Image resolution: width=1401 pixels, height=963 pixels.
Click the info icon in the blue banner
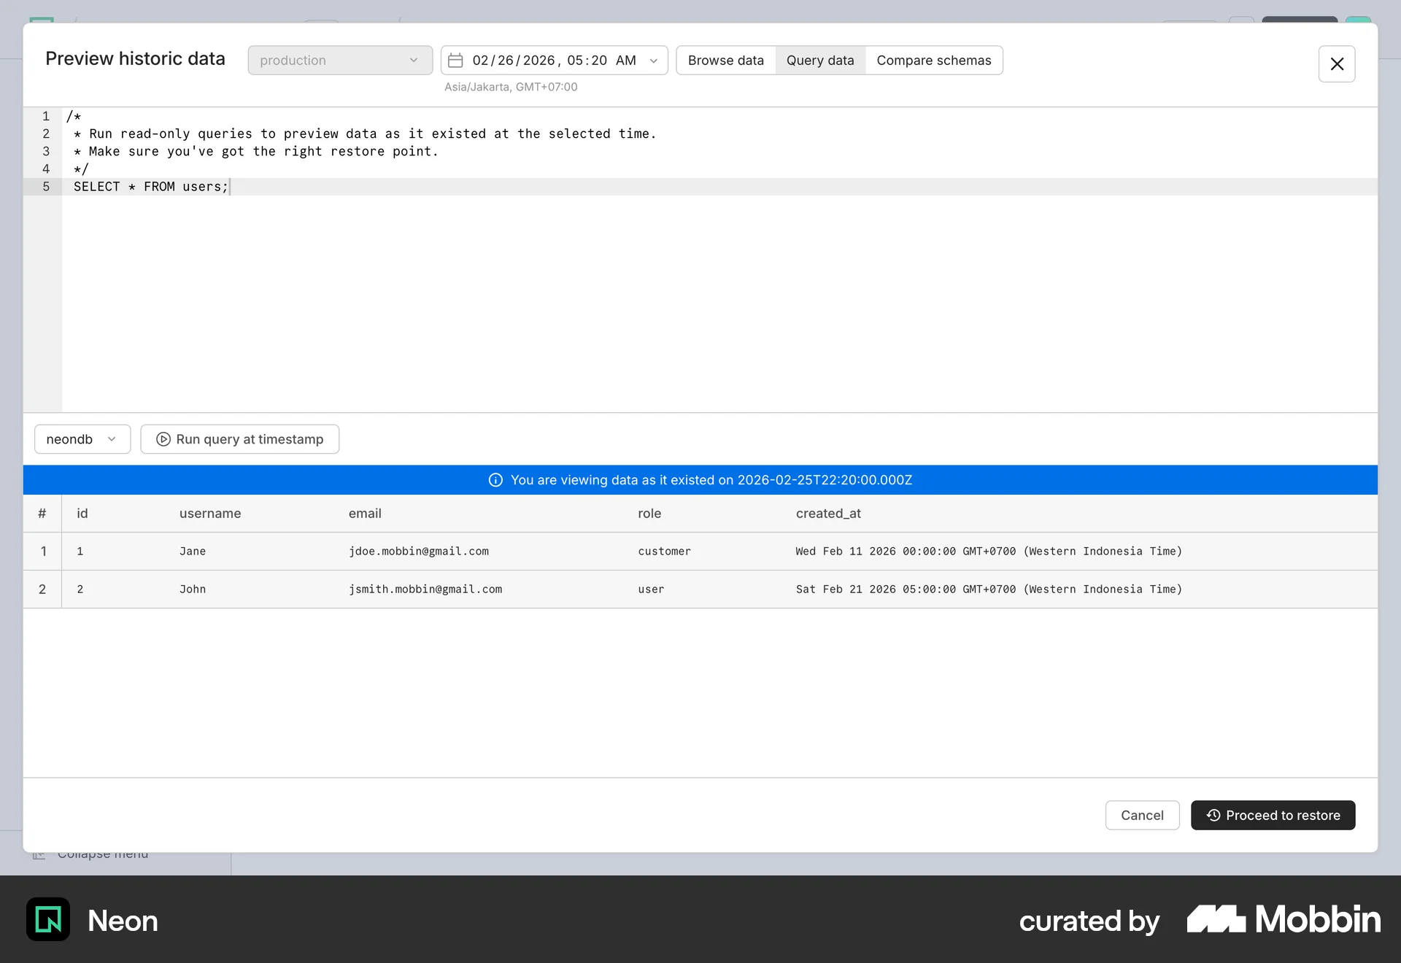pyautogui.click(x=495, y=480)
